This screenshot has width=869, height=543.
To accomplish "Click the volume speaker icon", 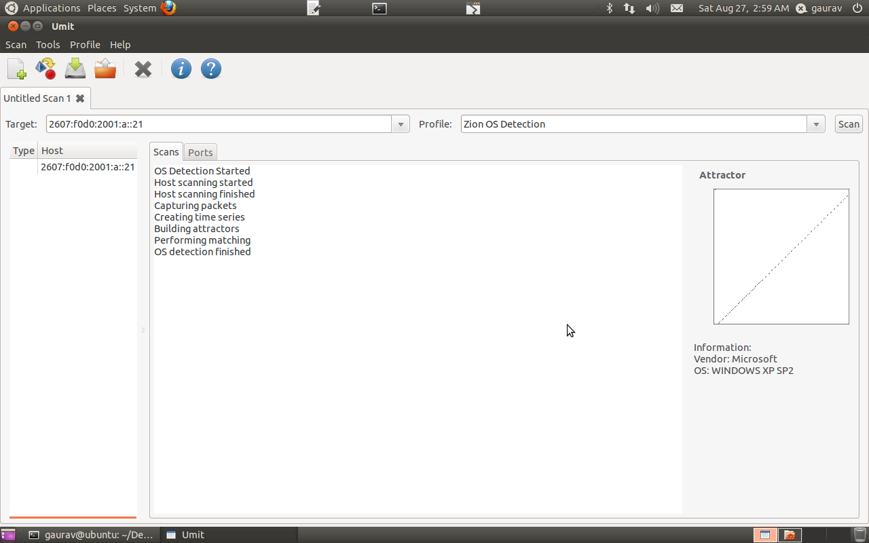I will (652, 8).
